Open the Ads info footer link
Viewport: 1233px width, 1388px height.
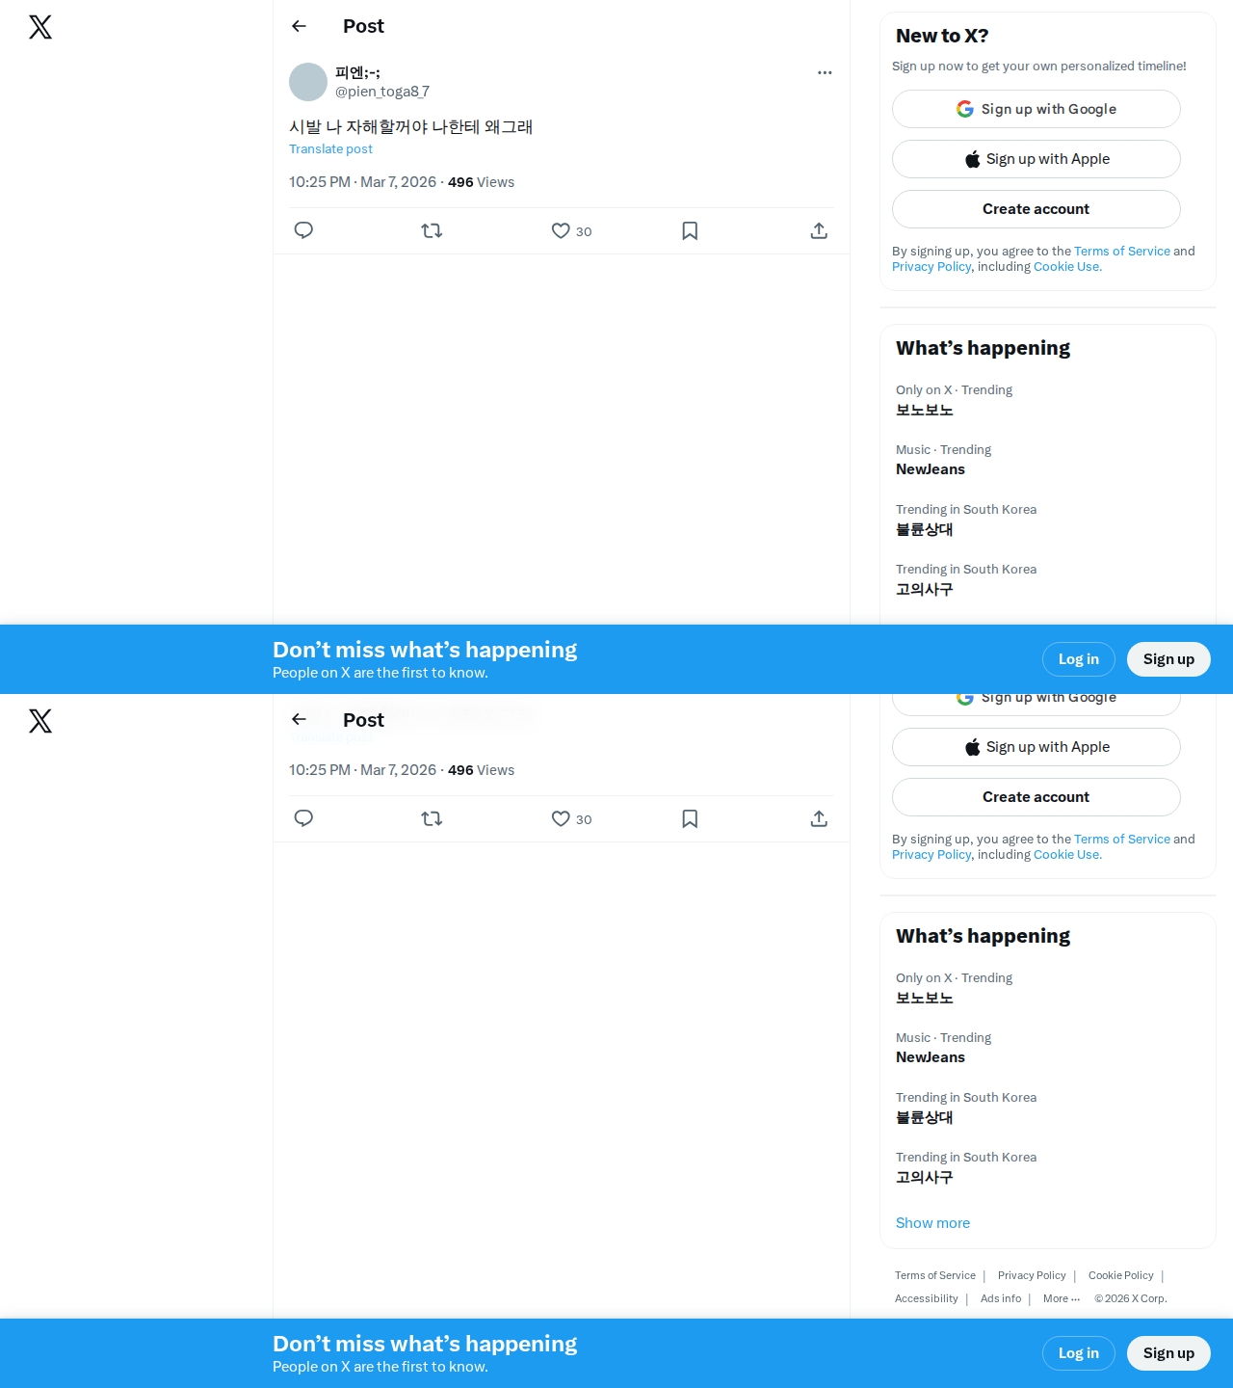(x=1001, y=1298)
